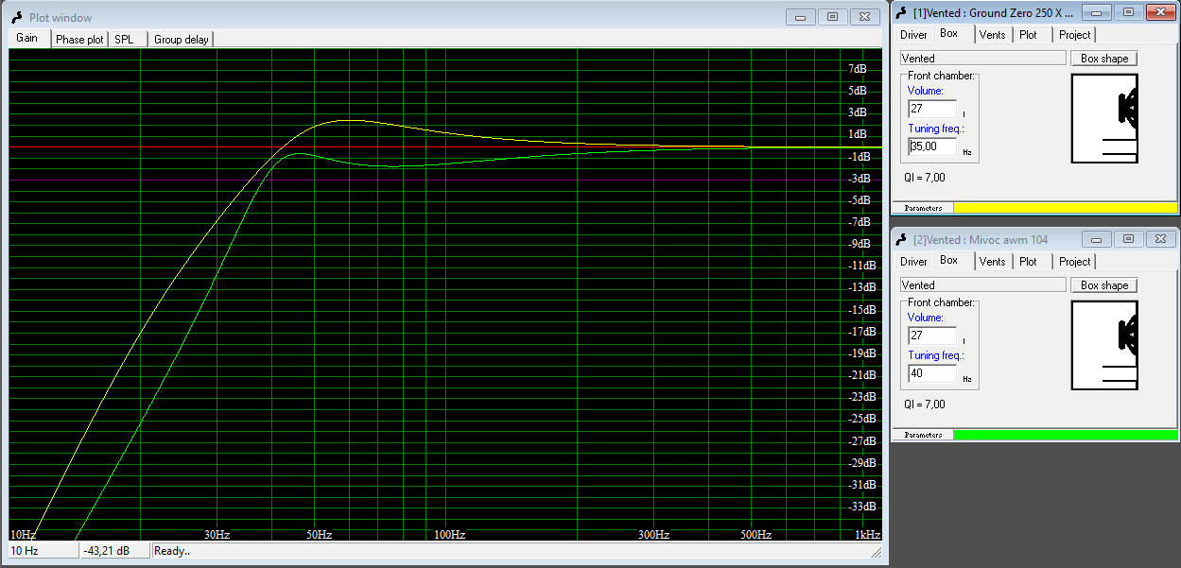Open Project tab in Ground Zero window

click(x=1075, y=35)
